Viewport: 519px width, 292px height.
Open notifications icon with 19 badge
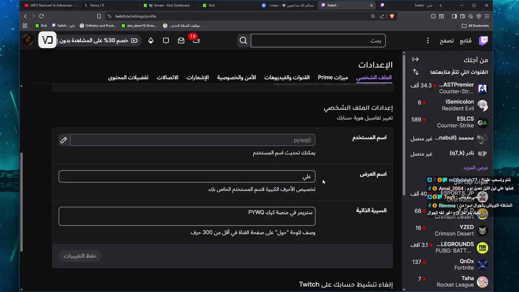(196, 41)
